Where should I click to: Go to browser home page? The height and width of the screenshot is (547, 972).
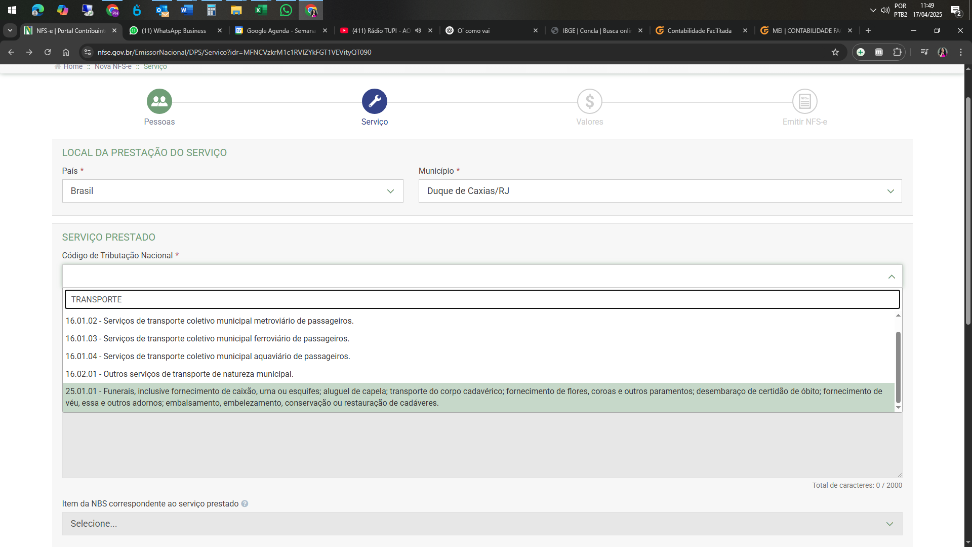pos(66,52)
